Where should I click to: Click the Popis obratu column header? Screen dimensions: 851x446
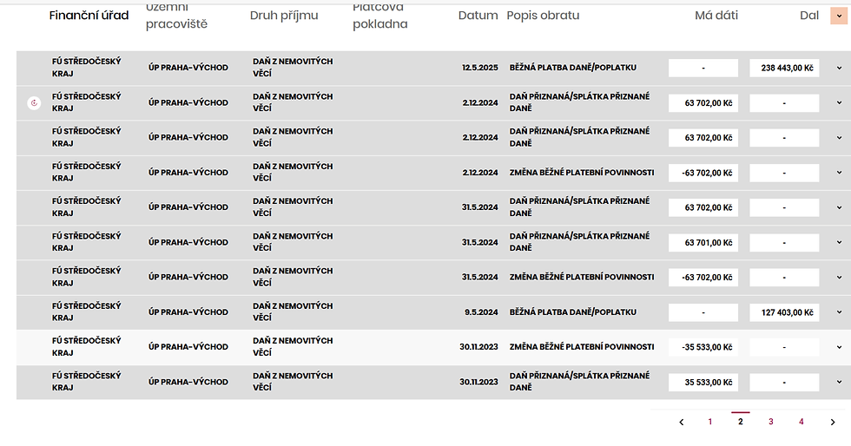[543, 16]
